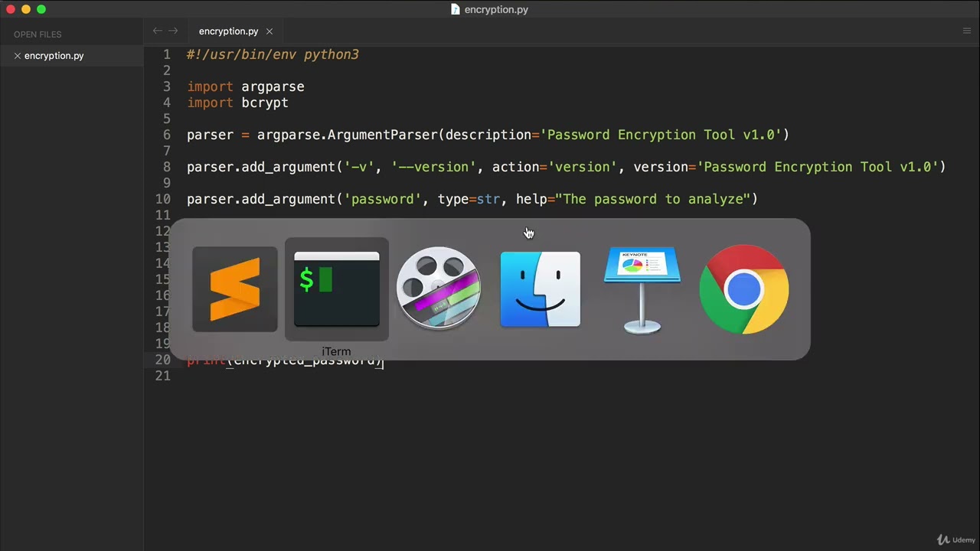980x551 pixels.
Task: Click the OPEN FILES sidebar header
Action: [38, 34]
